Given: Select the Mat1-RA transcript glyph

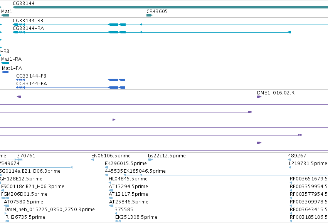Looking at the screenshot, I should [5, 63].
